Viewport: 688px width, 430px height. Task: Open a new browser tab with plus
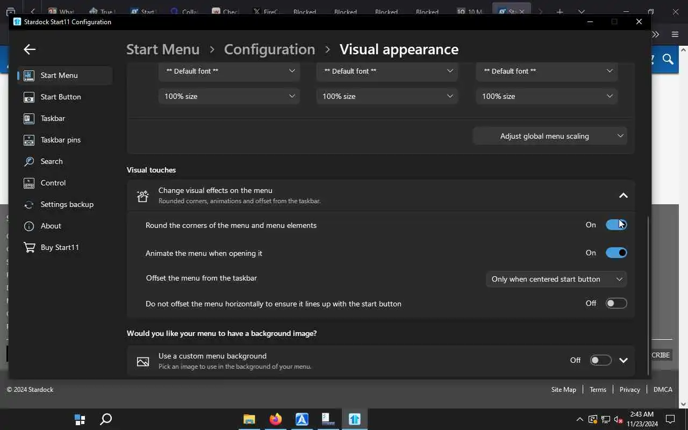coord(560,11)
